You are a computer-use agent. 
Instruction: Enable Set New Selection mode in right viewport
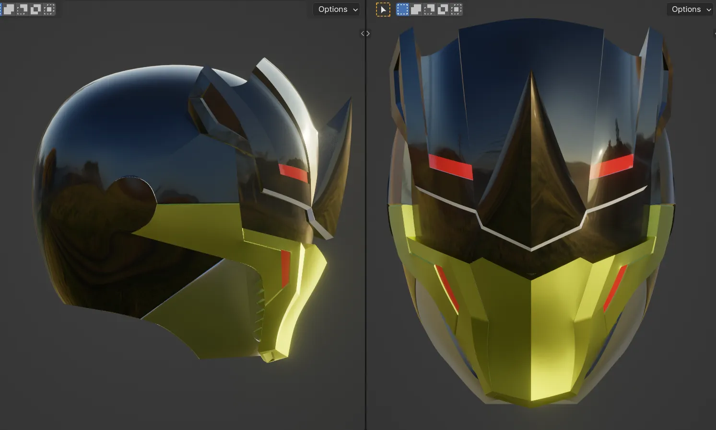pos(402,9)
